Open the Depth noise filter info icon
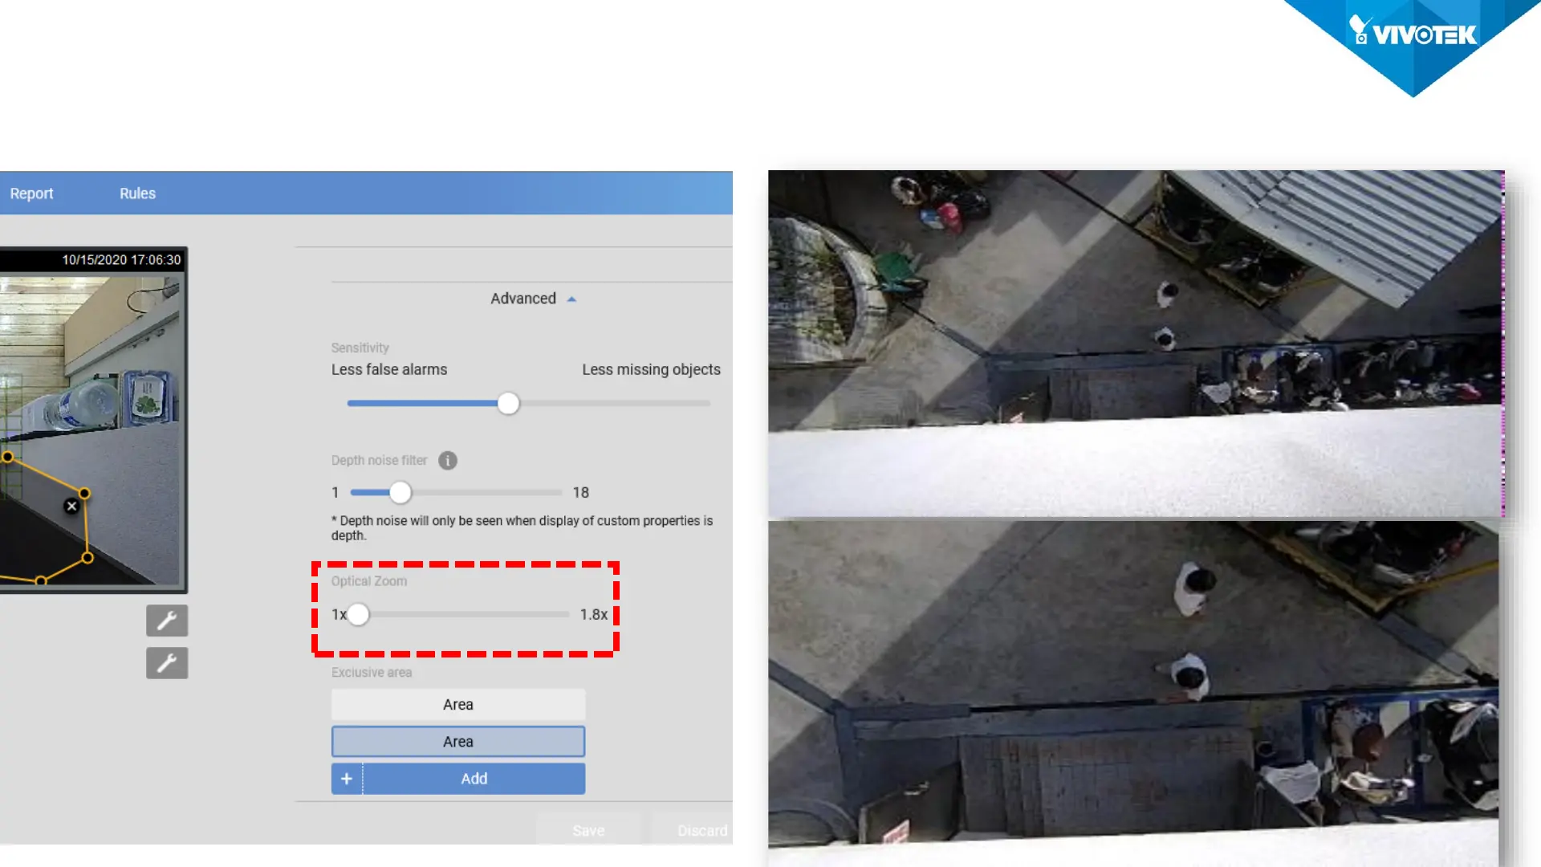Image resolution: width=1541 pixels, height=867 pixels. coord(448,461)
